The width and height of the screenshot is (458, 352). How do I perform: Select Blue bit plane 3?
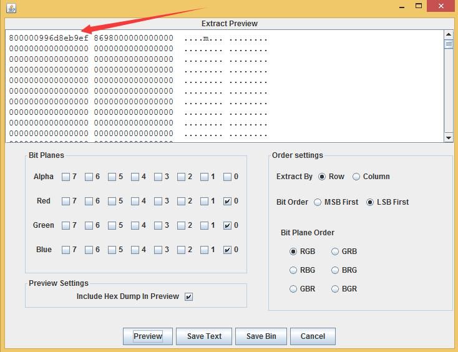[x=158, y=250]
